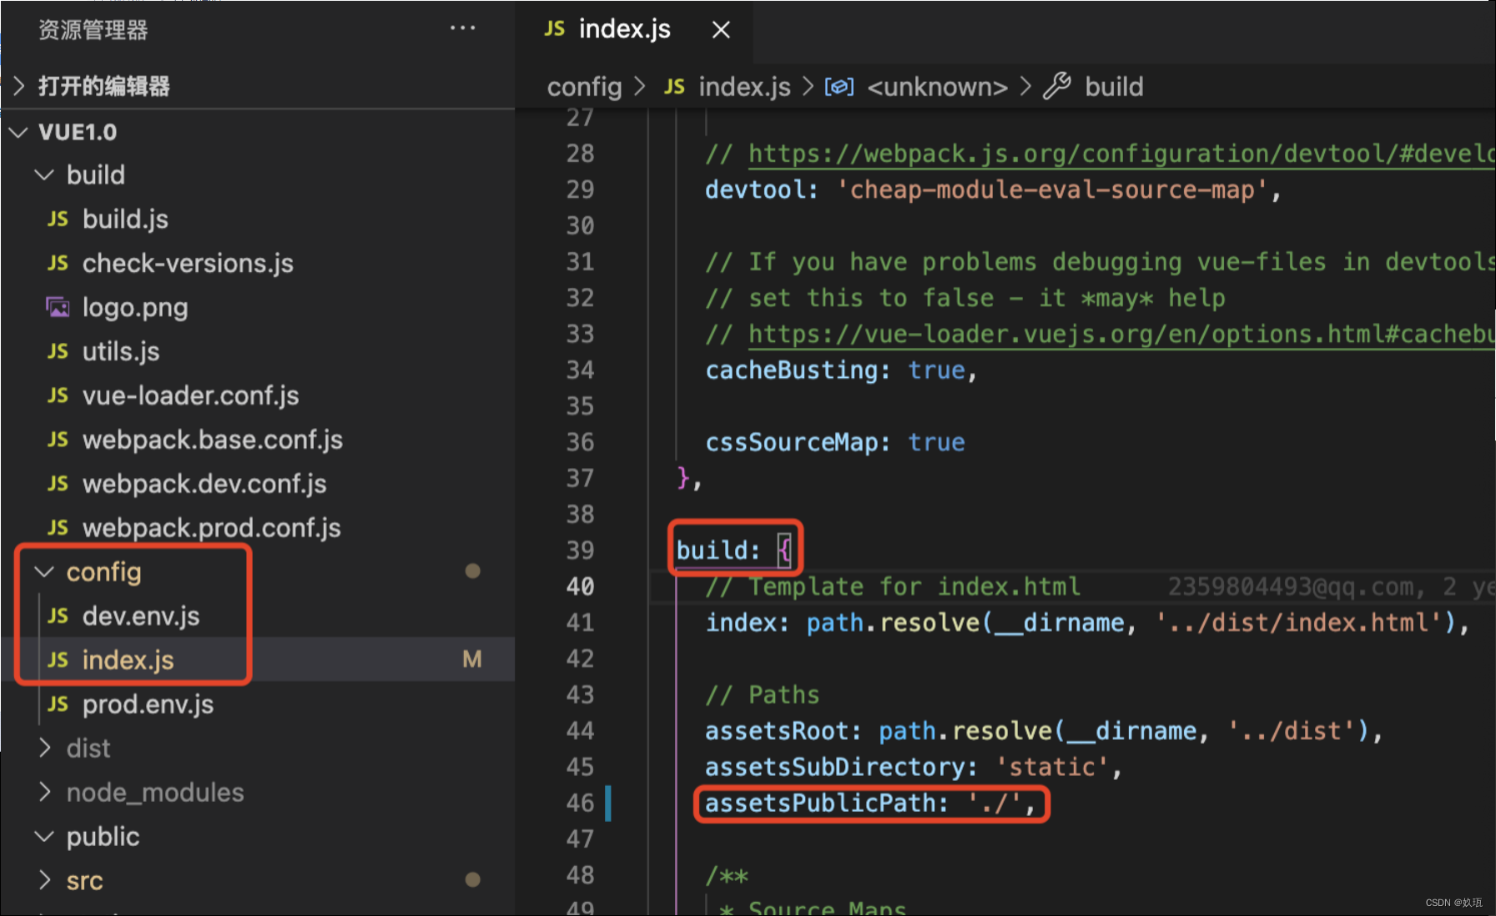Viewport: 1496px width, 916px height.
Task: Open the vue-loader cachebusting options link
Action: click(x=1121, y=335)
